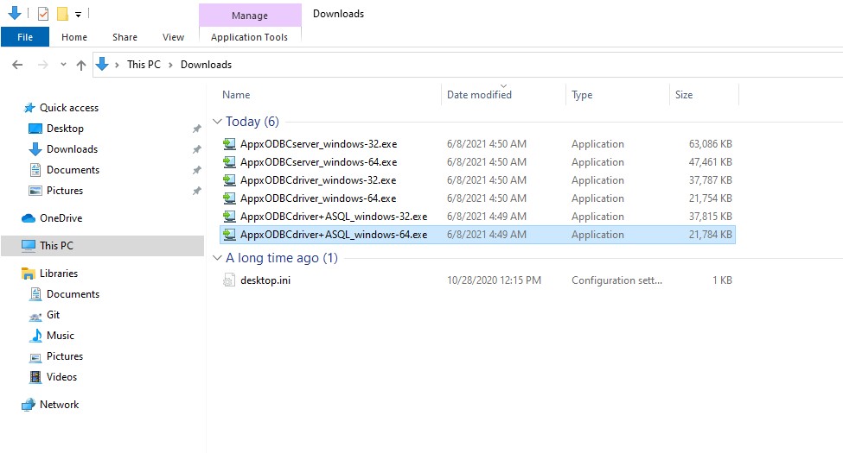This screenshot has height=453, width=843.
Task: Select the desktop.ini file name
Action: [265, 280]
